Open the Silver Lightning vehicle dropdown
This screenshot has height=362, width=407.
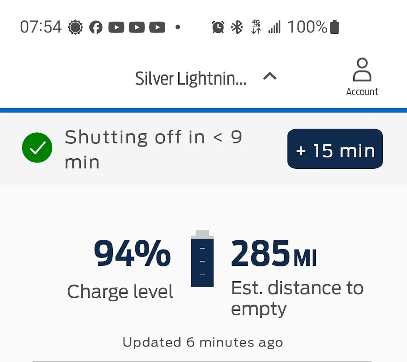coord(191,78)
